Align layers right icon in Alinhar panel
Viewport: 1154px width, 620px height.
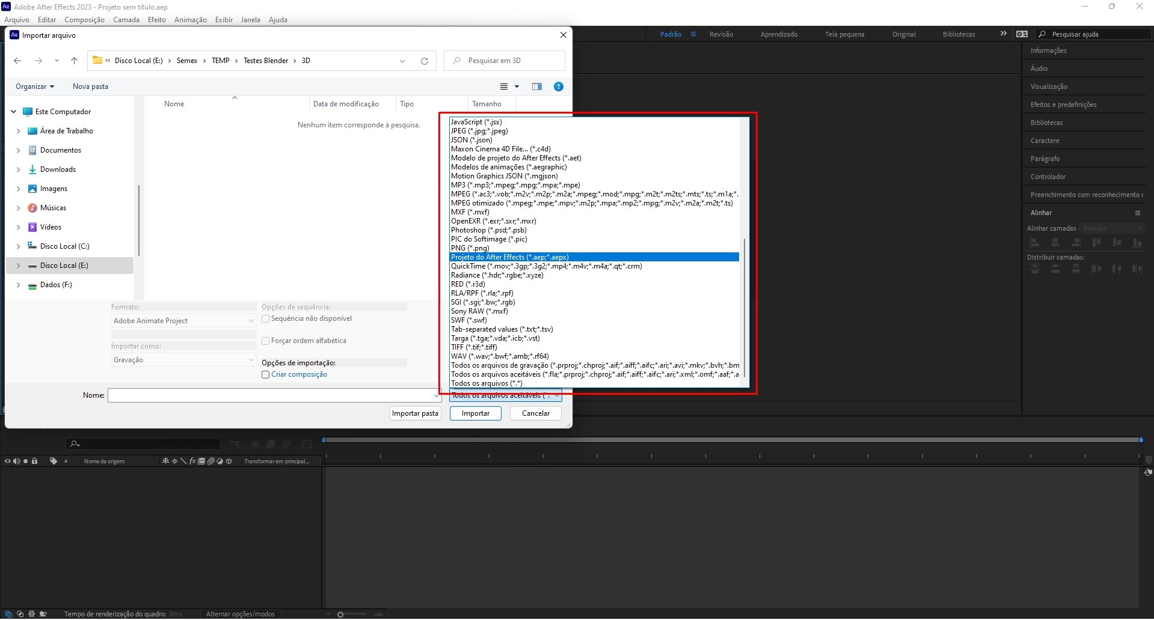[x=1076, y=243]
